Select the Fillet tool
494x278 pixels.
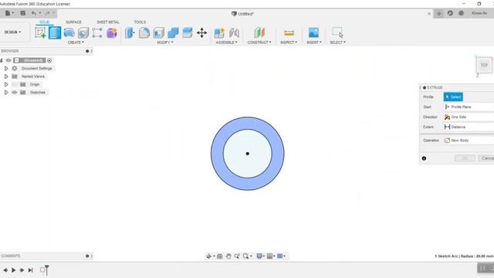coord(144,32)
